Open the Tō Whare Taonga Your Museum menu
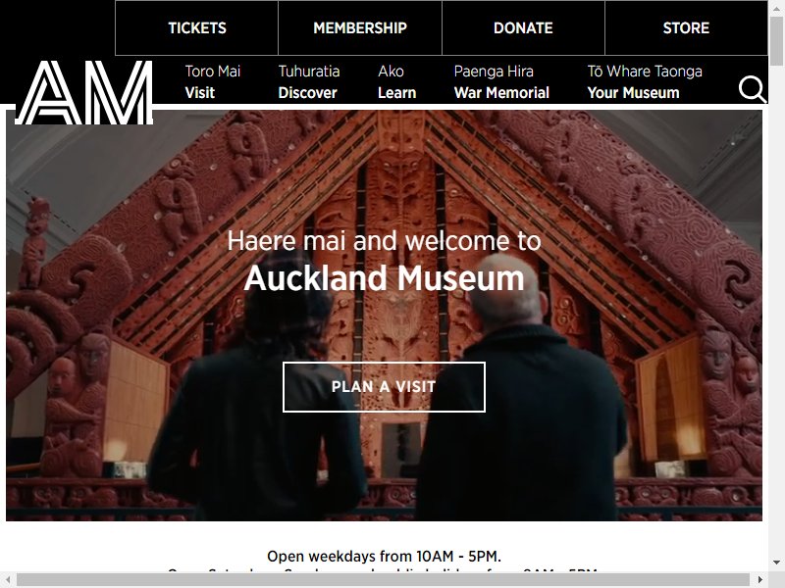Image resolution: width=785 pixels, height=588 pixels. (645, 82)
